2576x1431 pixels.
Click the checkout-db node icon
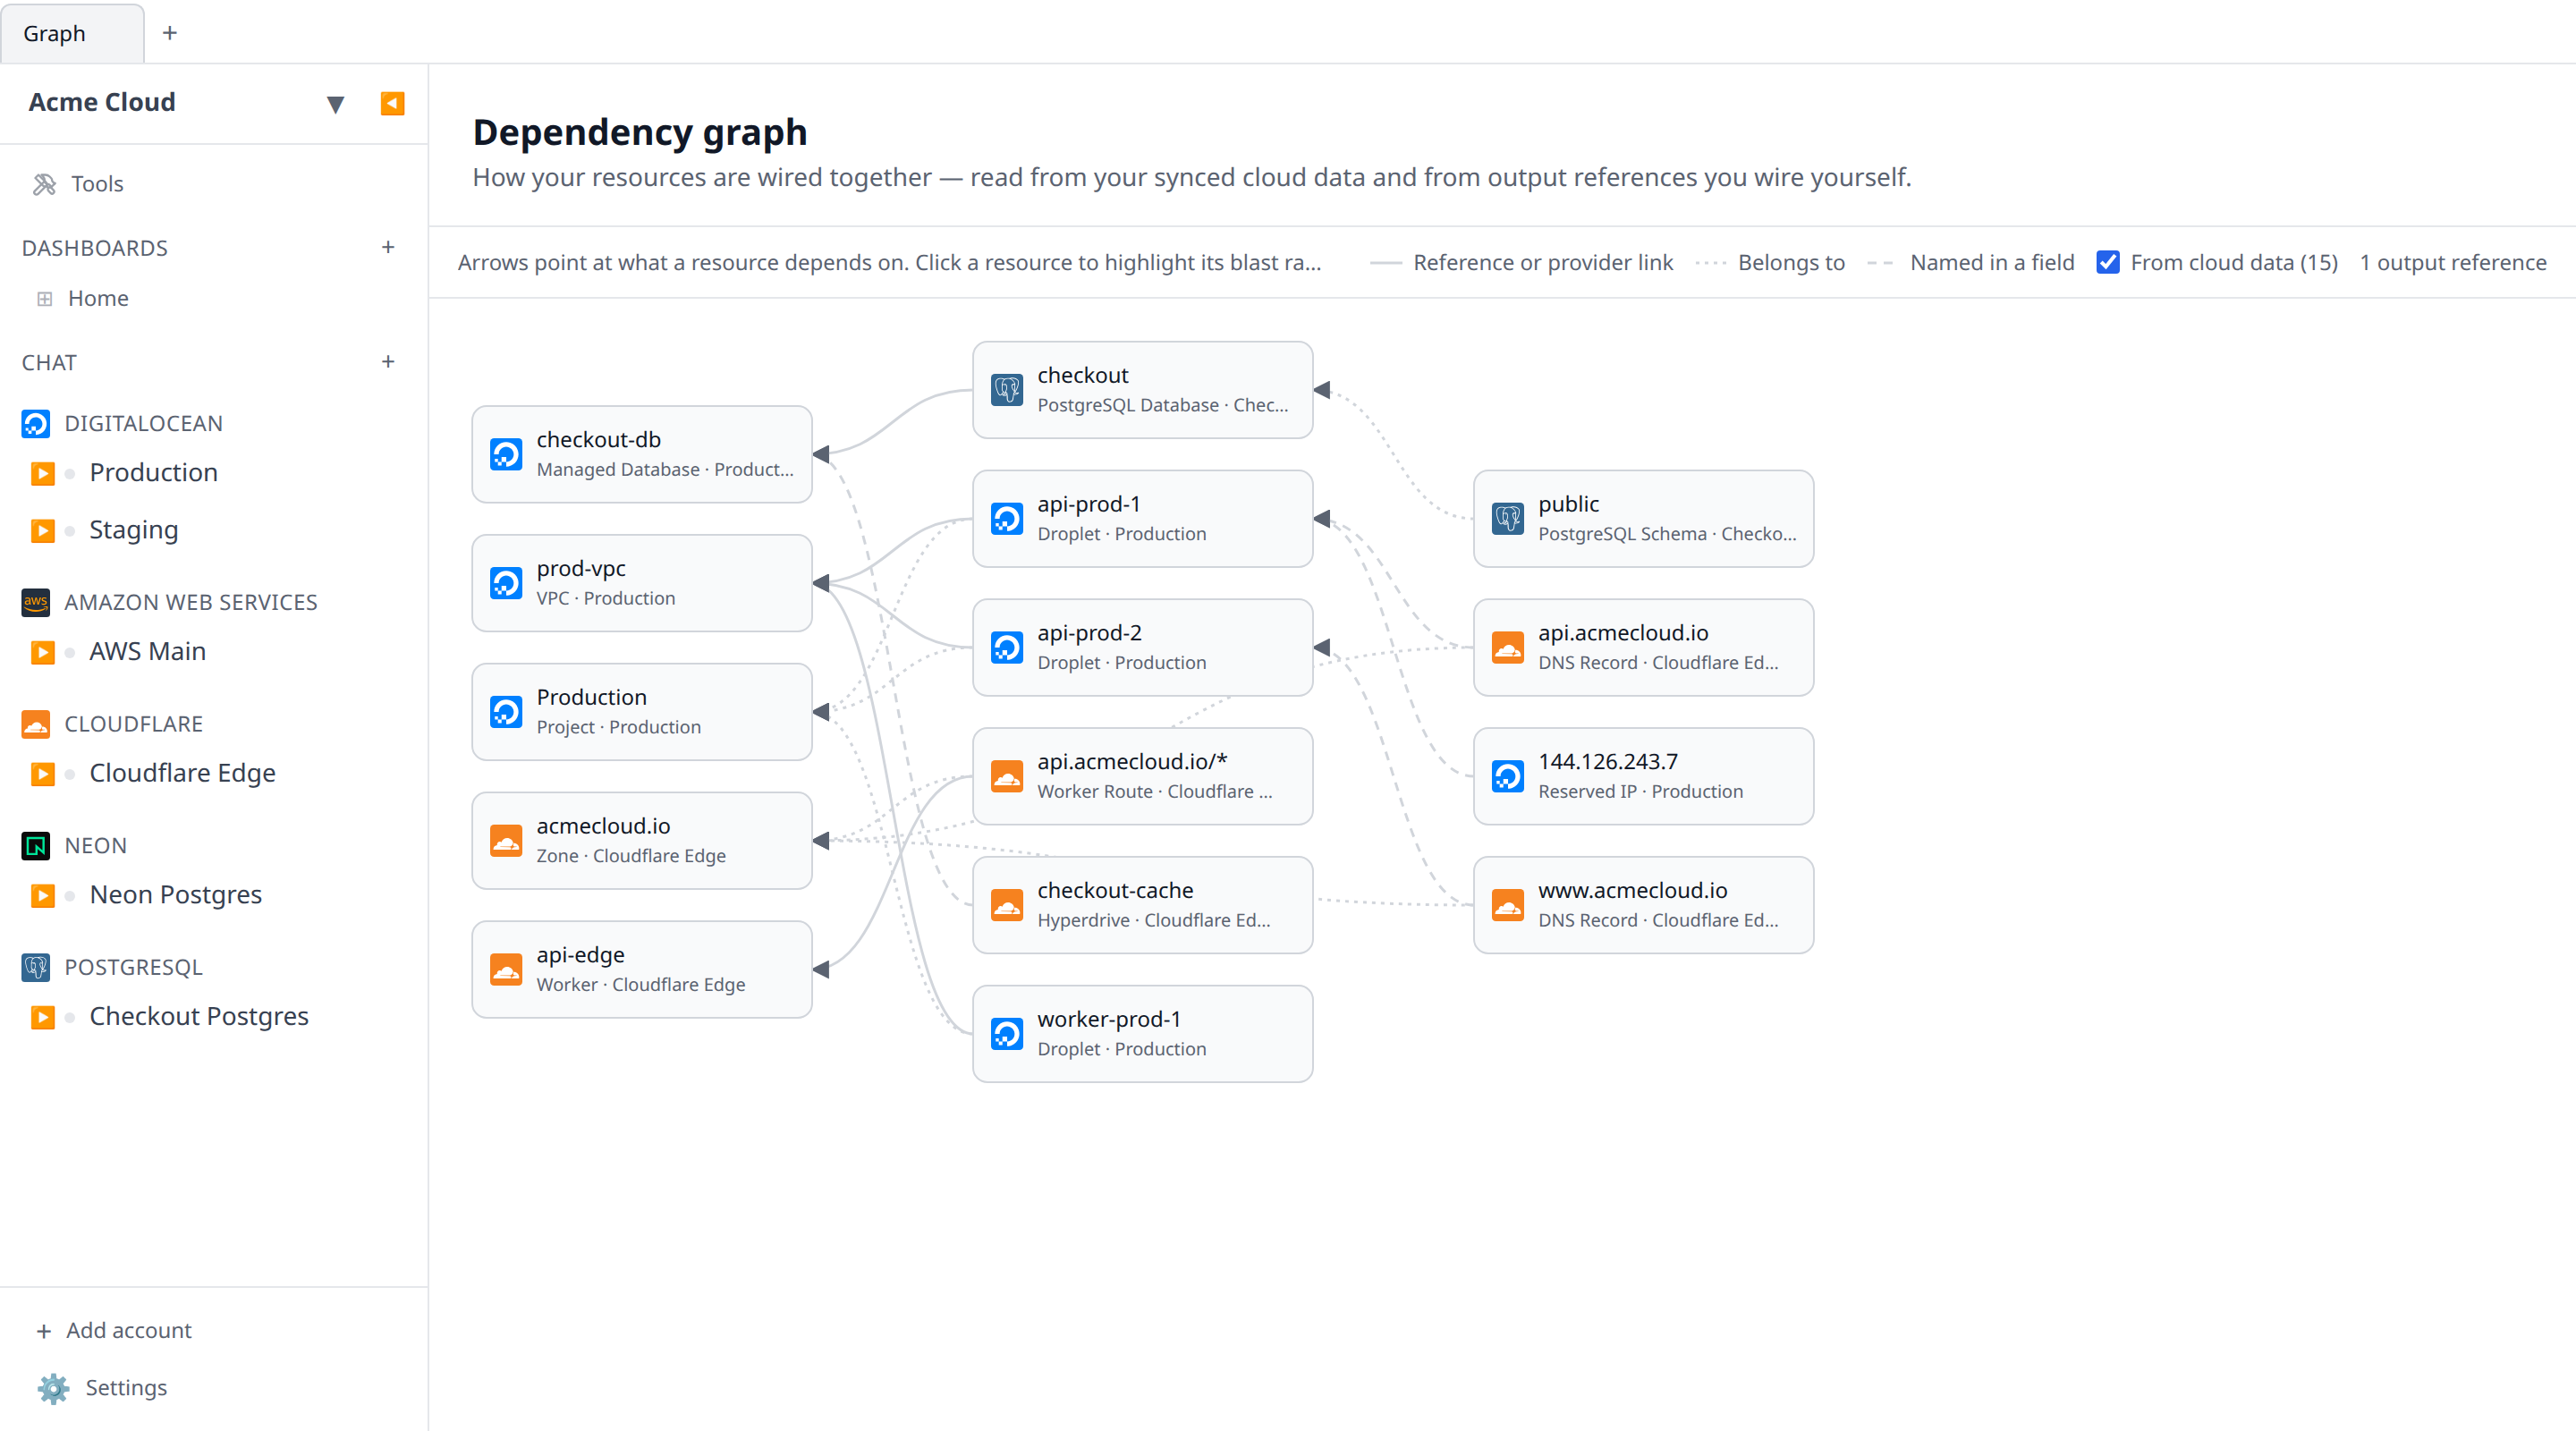pos(506,454)
